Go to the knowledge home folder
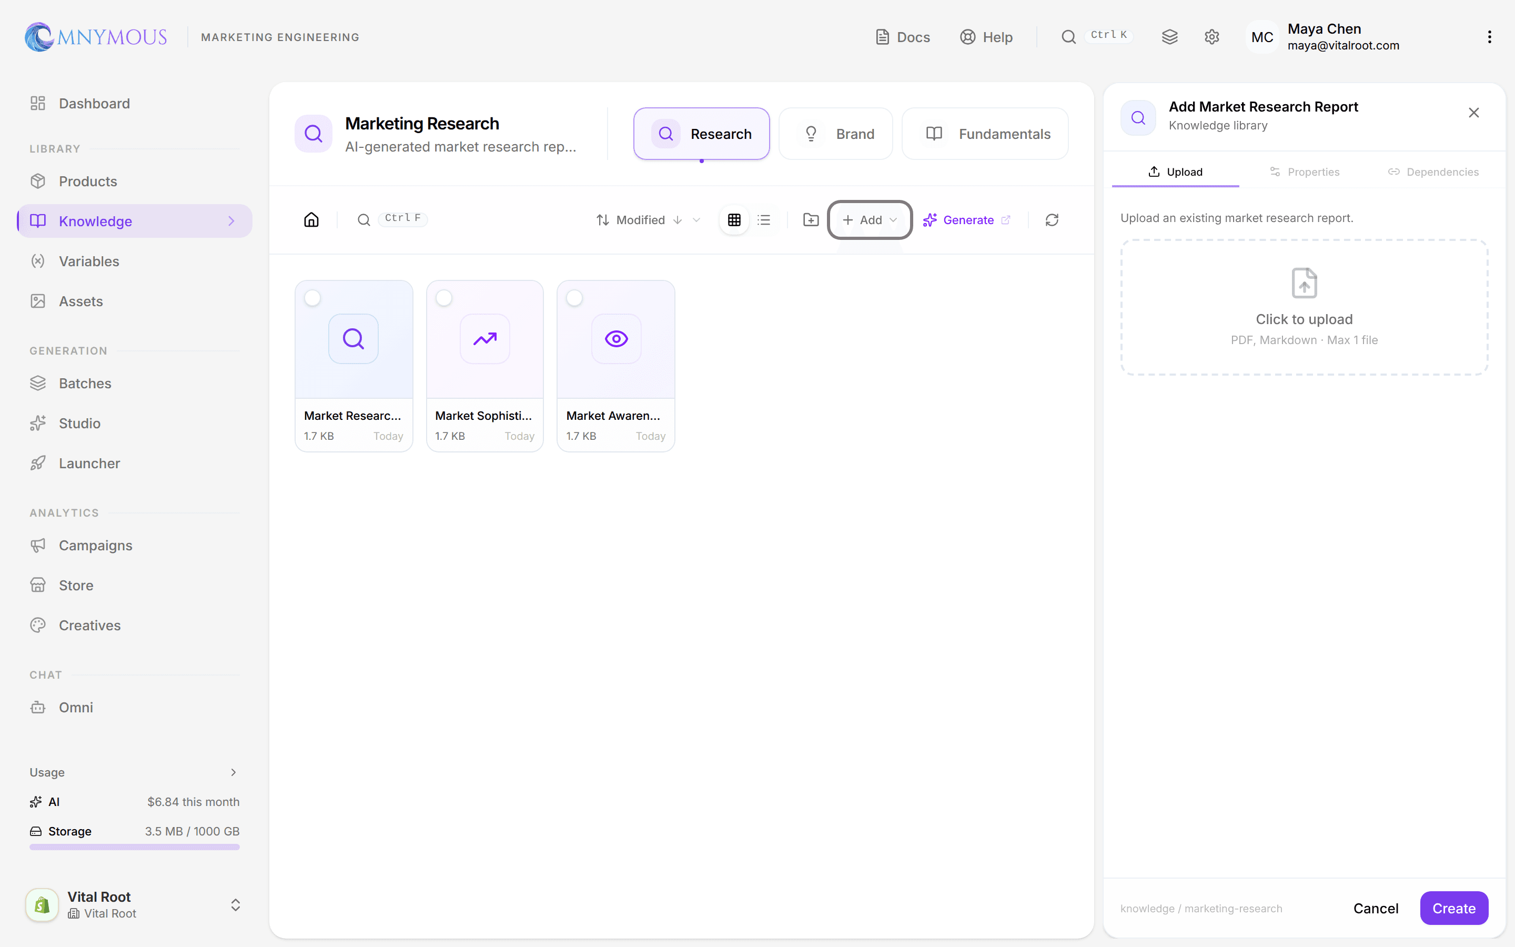 coord(311,220)
